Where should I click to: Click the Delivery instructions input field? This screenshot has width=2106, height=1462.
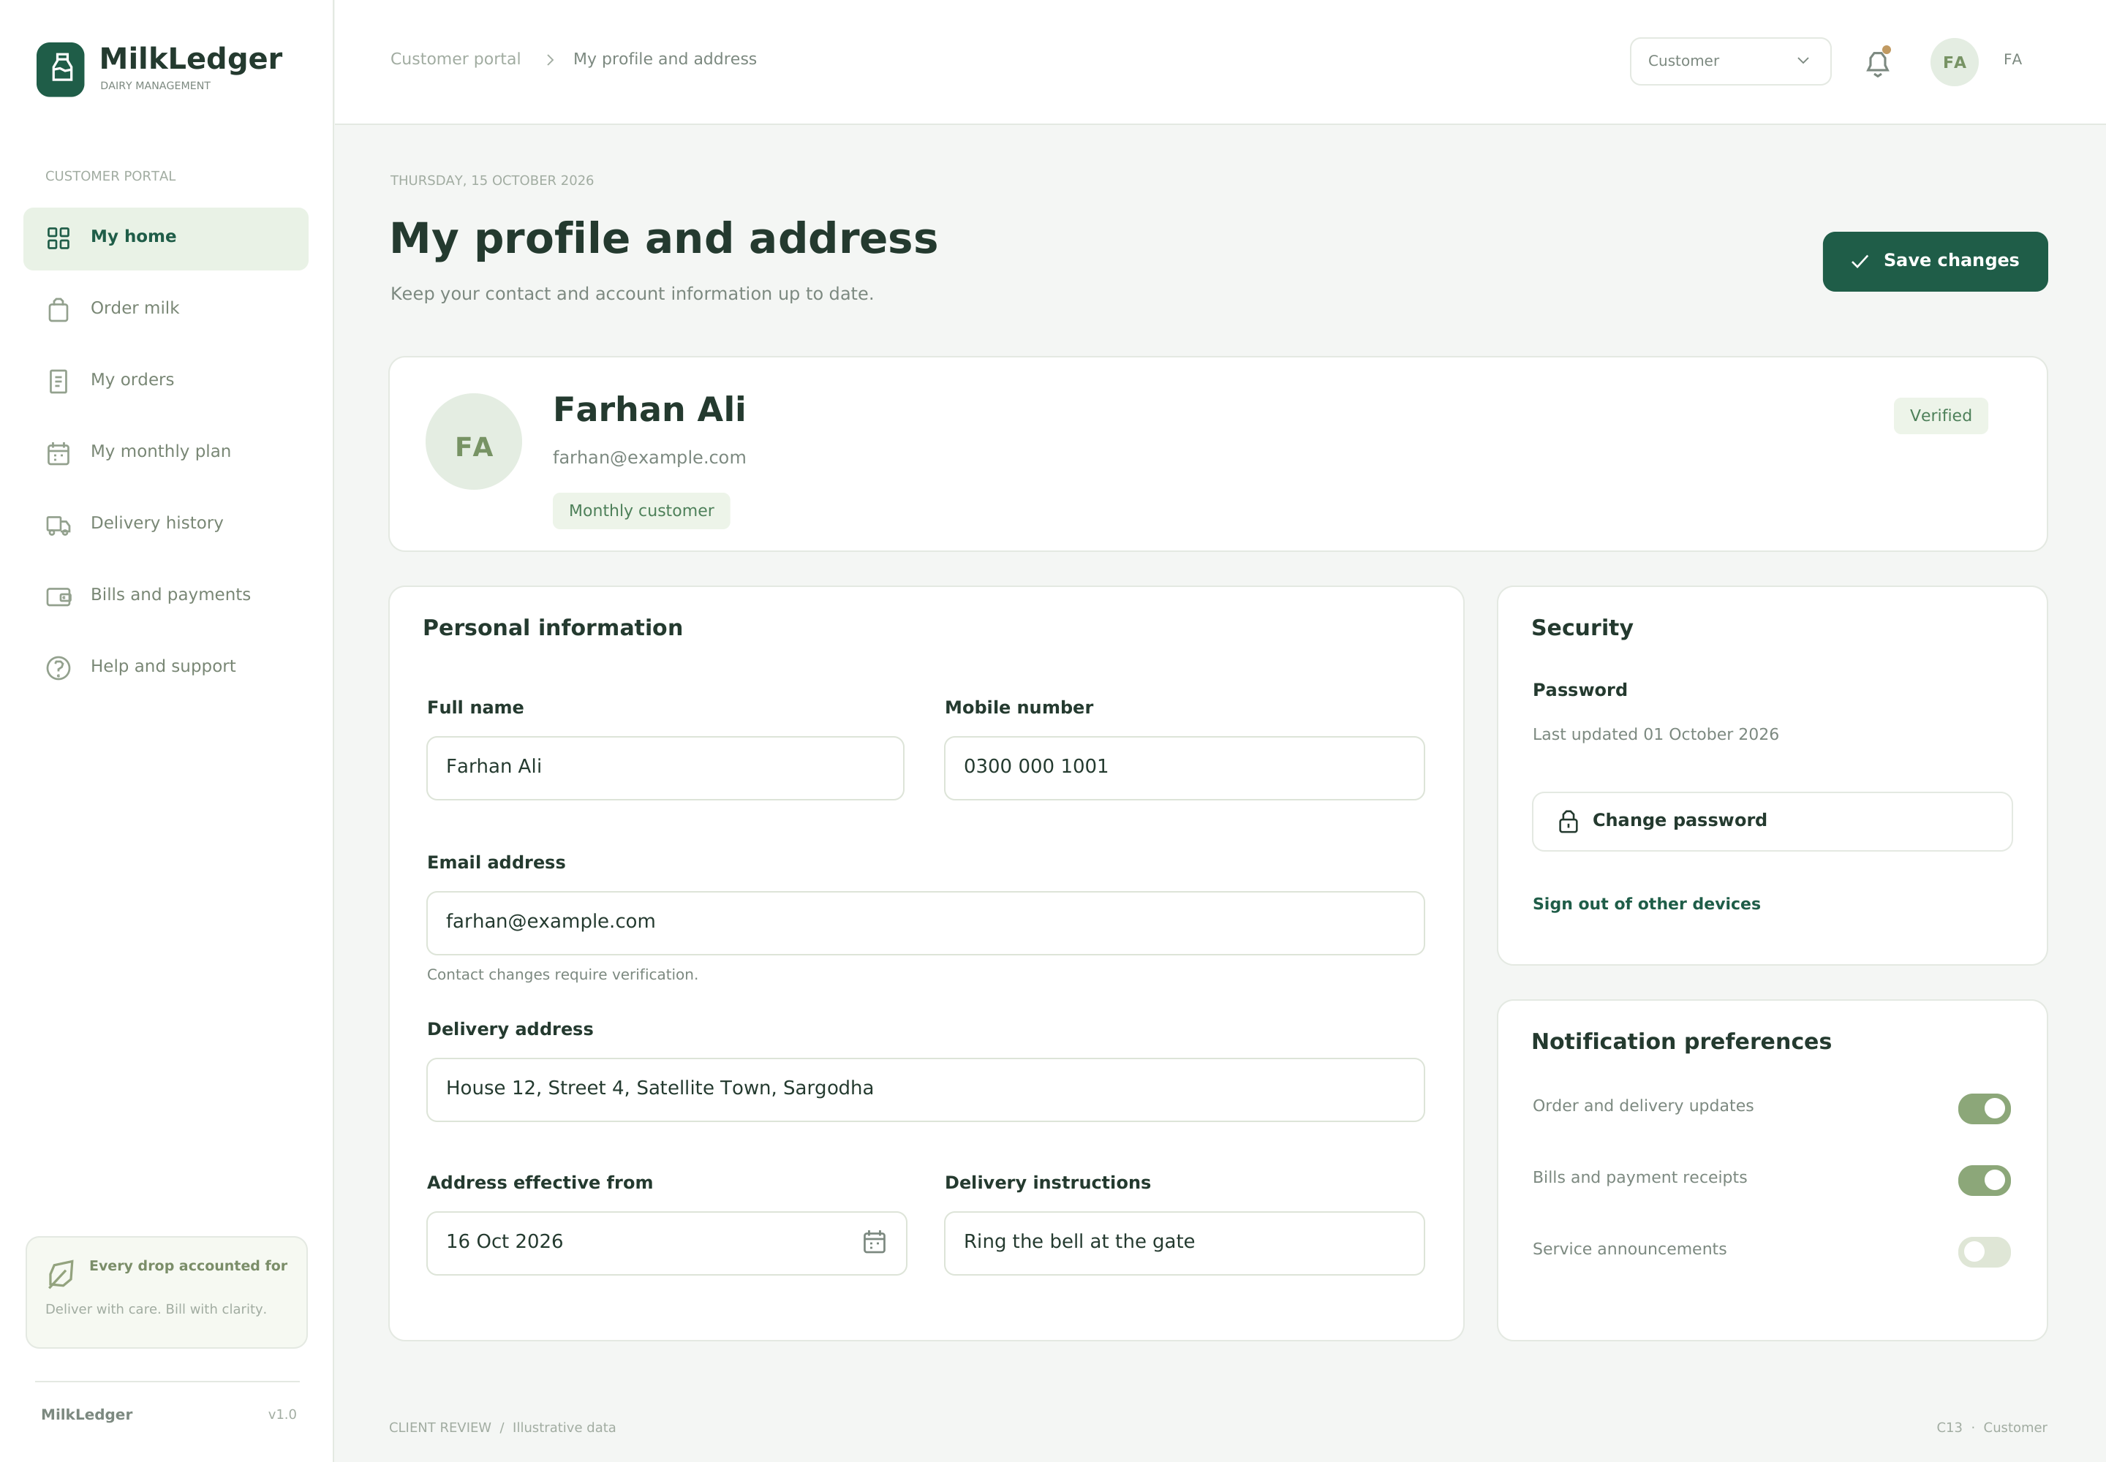(x=1184, y=1243)
